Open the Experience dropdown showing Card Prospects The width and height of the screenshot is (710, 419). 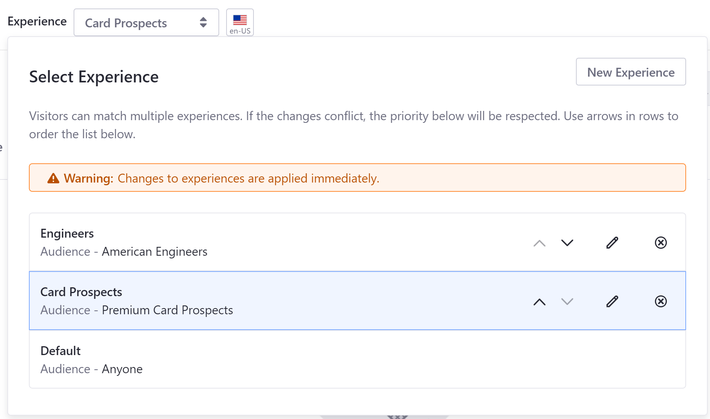coord(146,23)
